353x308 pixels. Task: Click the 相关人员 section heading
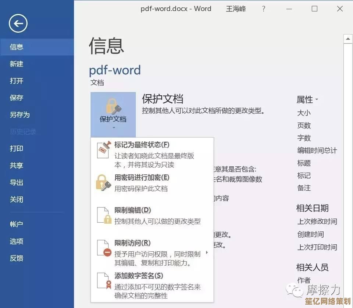click(x=312, y=268)
